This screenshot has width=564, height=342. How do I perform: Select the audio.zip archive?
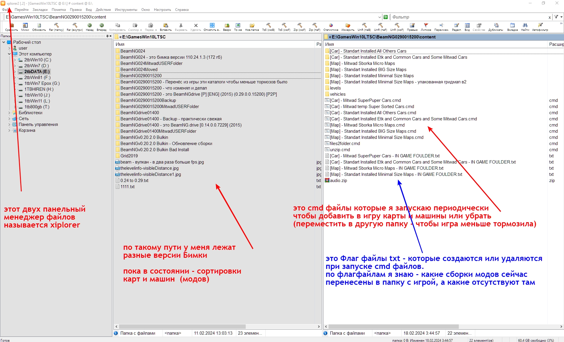(x=338, y=181)
